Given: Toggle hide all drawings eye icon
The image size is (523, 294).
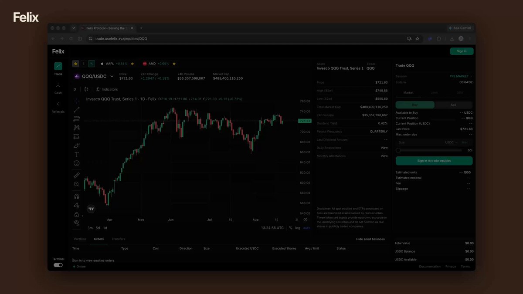Looking at the screenshot, I should pyautogui.click(x=77, y=223).
